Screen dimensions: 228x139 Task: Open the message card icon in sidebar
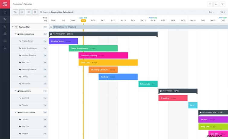(x=5, y=41)
